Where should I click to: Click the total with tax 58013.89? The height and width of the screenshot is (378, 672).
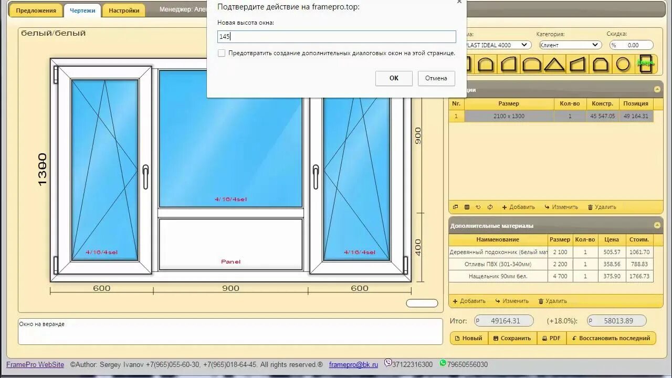[x=616, y=321]
